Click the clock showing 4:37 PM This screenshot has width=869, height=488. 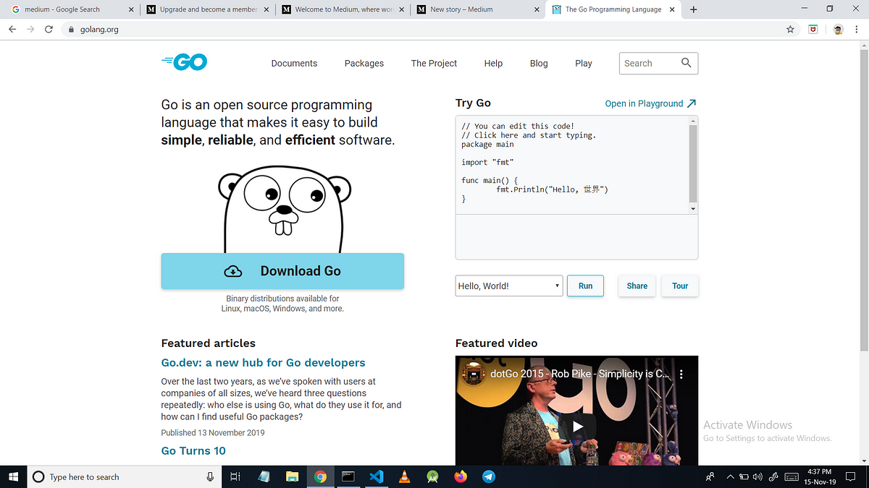820,476
